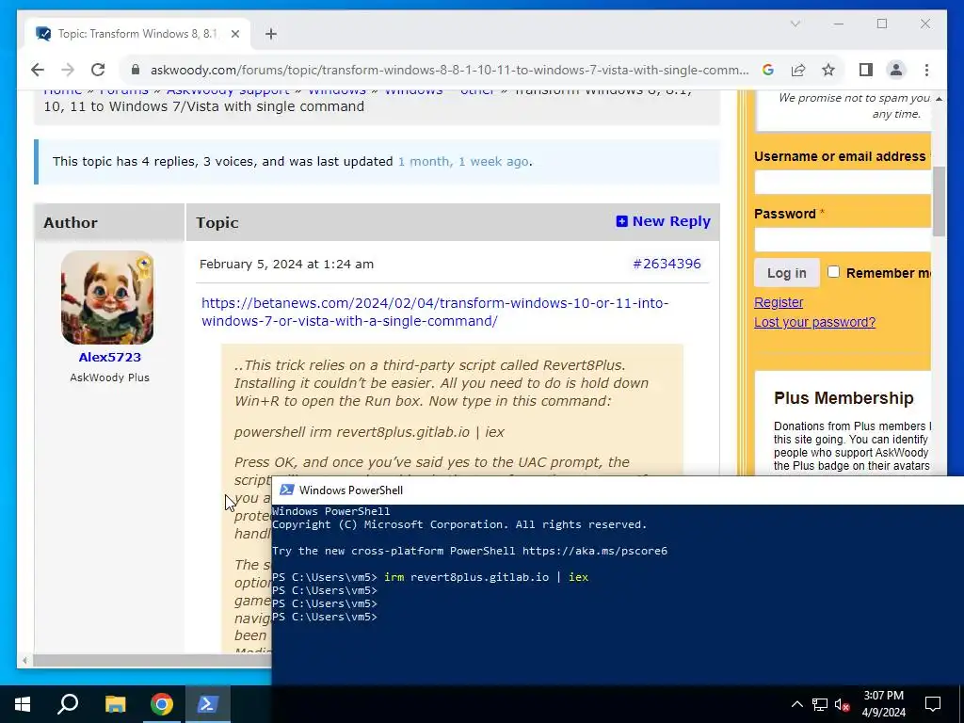
Task: Click the muted volume tray icon
Action: pyautogui.click(x=843, y=704)
